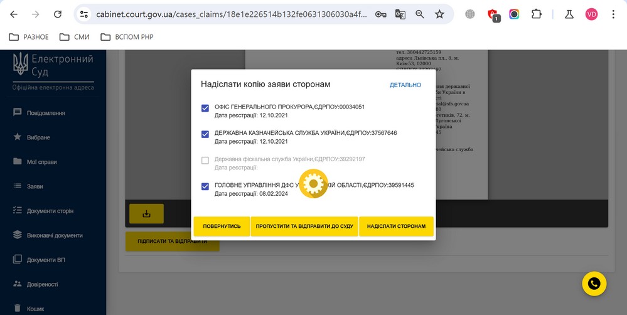627x315 pixels.
Task: Click ОФІС ГЕНЕРАЛЬНОГО ПРОКУРОРА,ЄДРПОУ:00034051 text
Action: point(289,107)
